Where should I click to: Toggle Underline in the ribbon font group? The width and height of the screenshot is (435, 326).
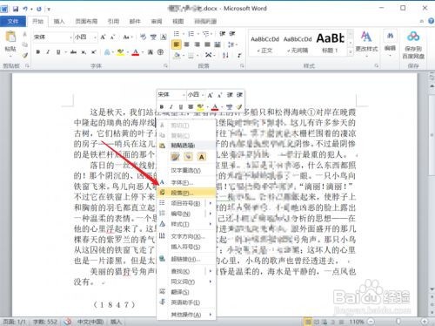(x=58, y=52)
